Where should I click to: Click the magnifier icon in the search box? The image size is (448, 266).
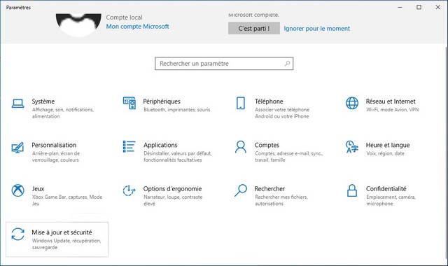tap(287, 64)
